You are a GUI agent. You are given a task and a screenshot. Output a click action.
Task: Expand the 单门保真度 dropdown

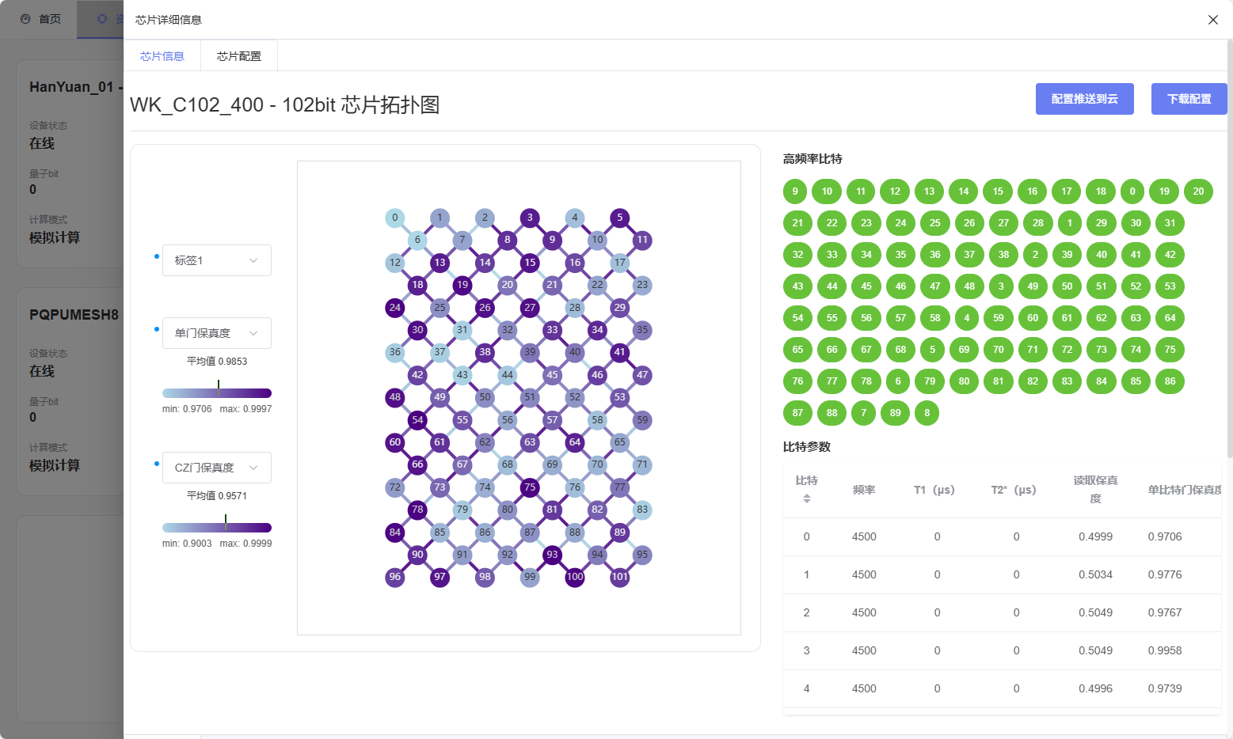click(x=216, y=333)
